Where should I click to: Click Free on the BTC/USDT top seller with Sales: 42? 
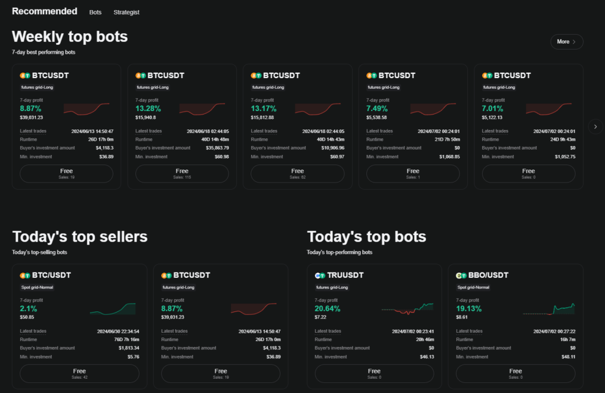[x=79, y=373]
